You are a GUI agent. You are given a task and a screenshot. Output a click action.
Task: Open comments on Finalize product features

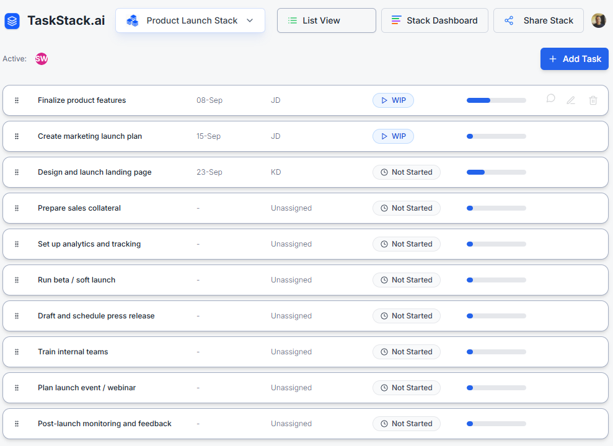[550, 98]
